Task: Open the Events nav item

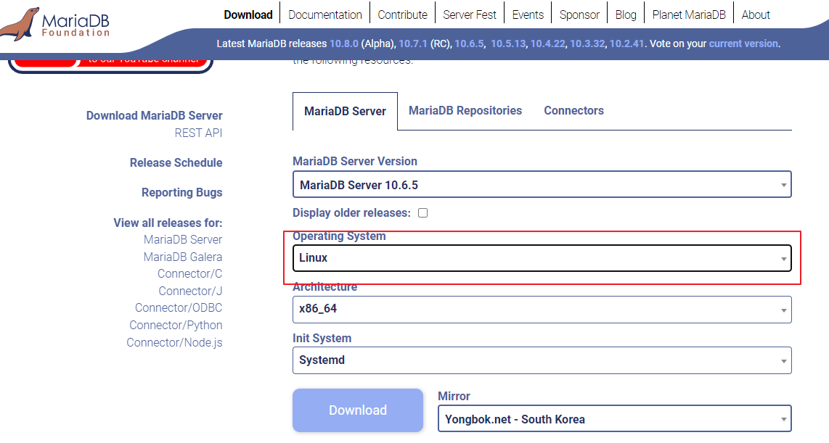Action: coord(528,15)
